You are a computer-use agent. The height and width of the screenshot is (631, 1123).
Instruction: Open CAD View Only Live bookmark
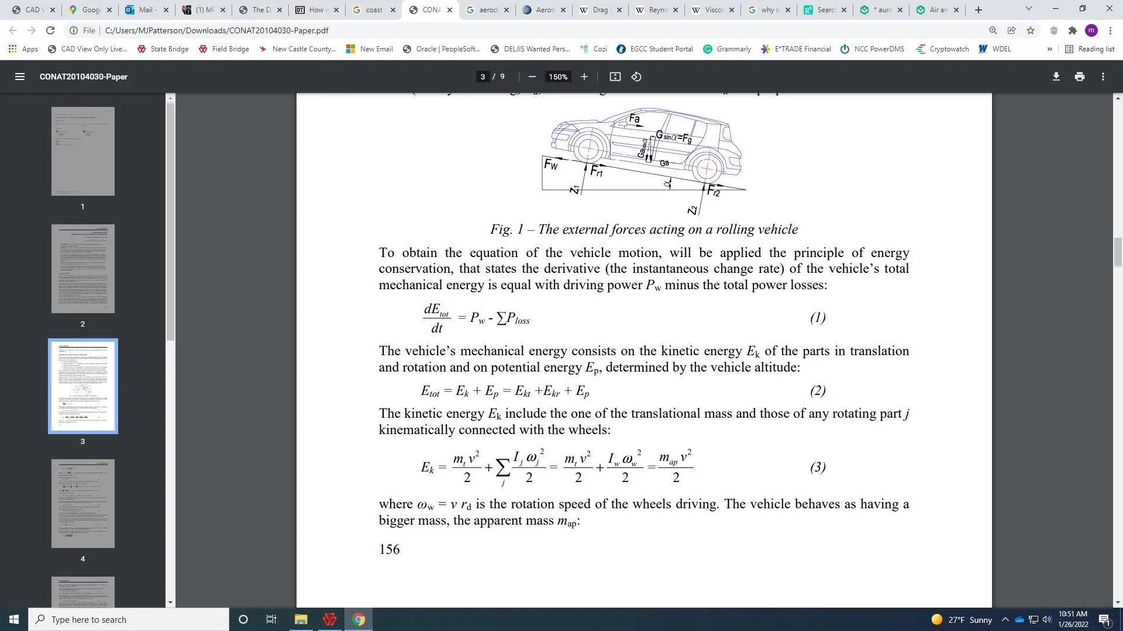point(88,49)
